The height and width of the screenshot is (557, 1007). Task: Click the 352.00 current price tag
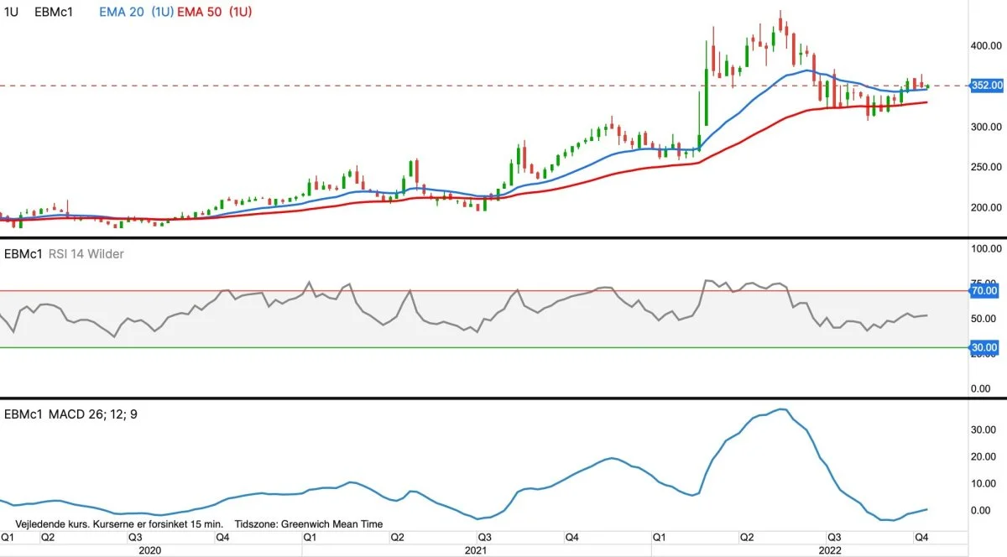click(986, 86)
